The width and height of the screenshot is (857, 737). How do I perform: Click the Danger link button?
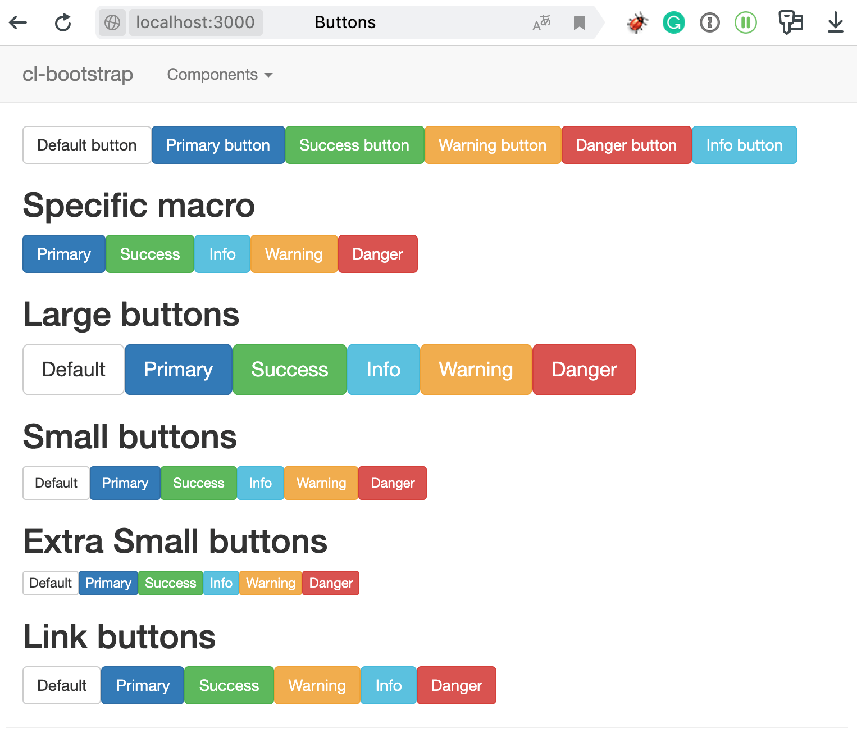pyautogui.click(x=456, y=685)
